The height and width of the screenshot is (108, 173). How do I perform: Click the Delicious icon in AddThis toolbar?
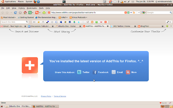tap(48, 22)
